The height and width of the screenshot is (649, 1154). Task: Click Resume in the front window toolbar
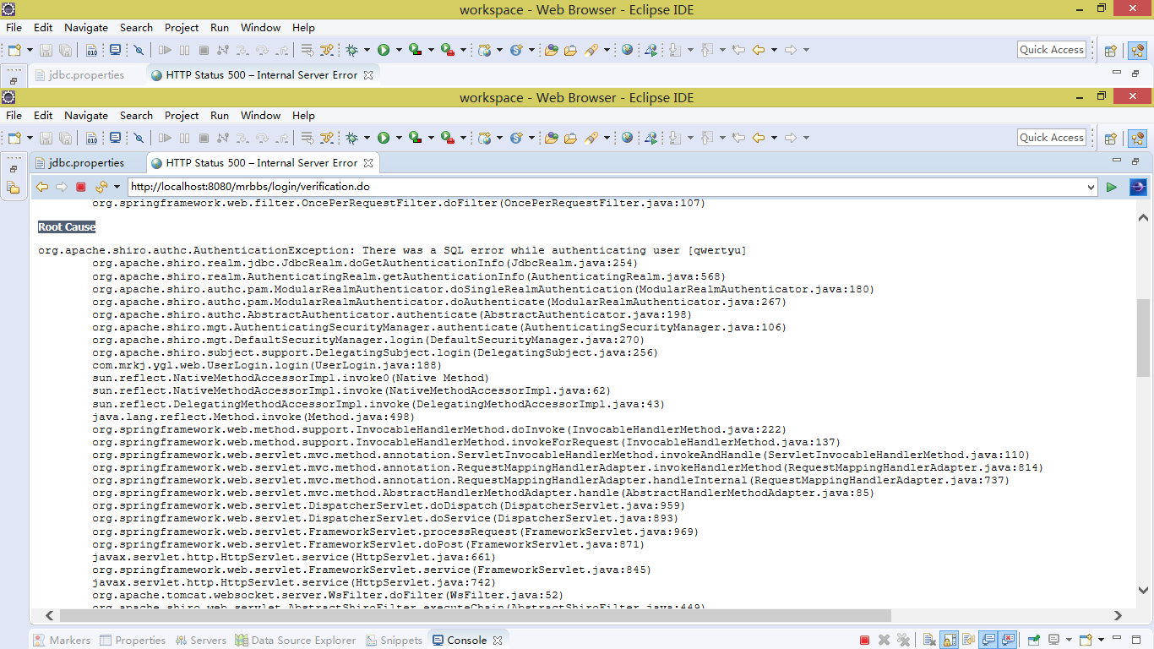pos(165,138)
